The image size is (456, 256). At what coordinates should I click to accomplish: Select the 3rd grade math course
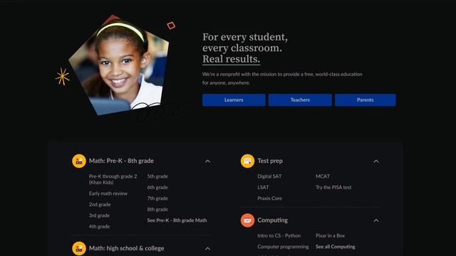99,215
